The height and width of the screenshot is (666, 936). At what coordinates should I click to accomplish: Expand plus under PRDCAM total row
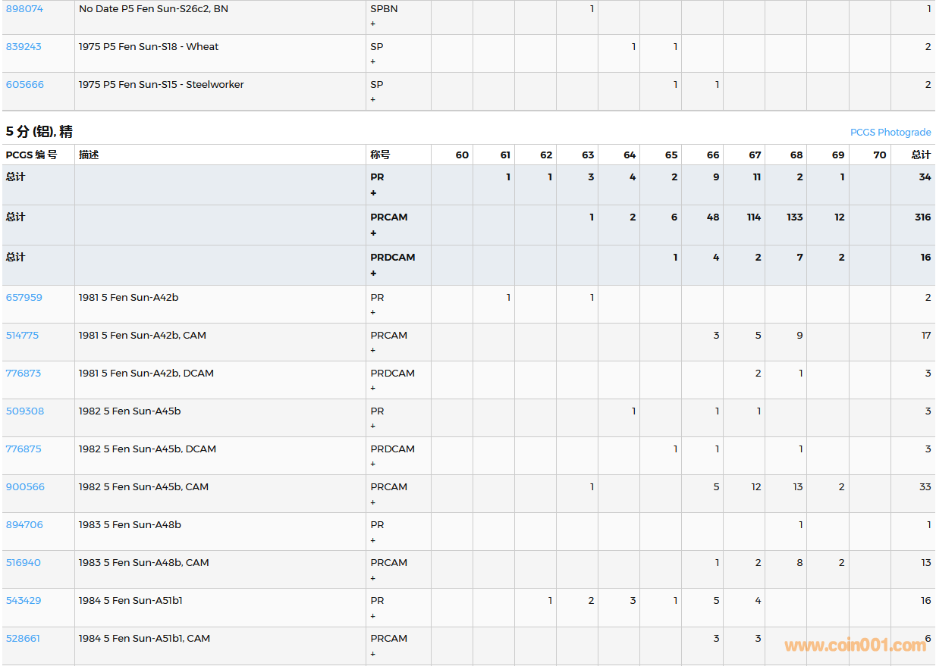coord(373,274)
